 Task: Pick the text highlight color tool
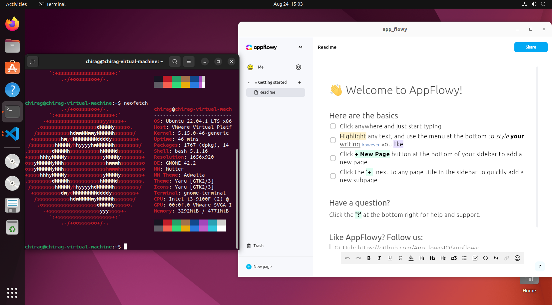click(x=411, y=258)
